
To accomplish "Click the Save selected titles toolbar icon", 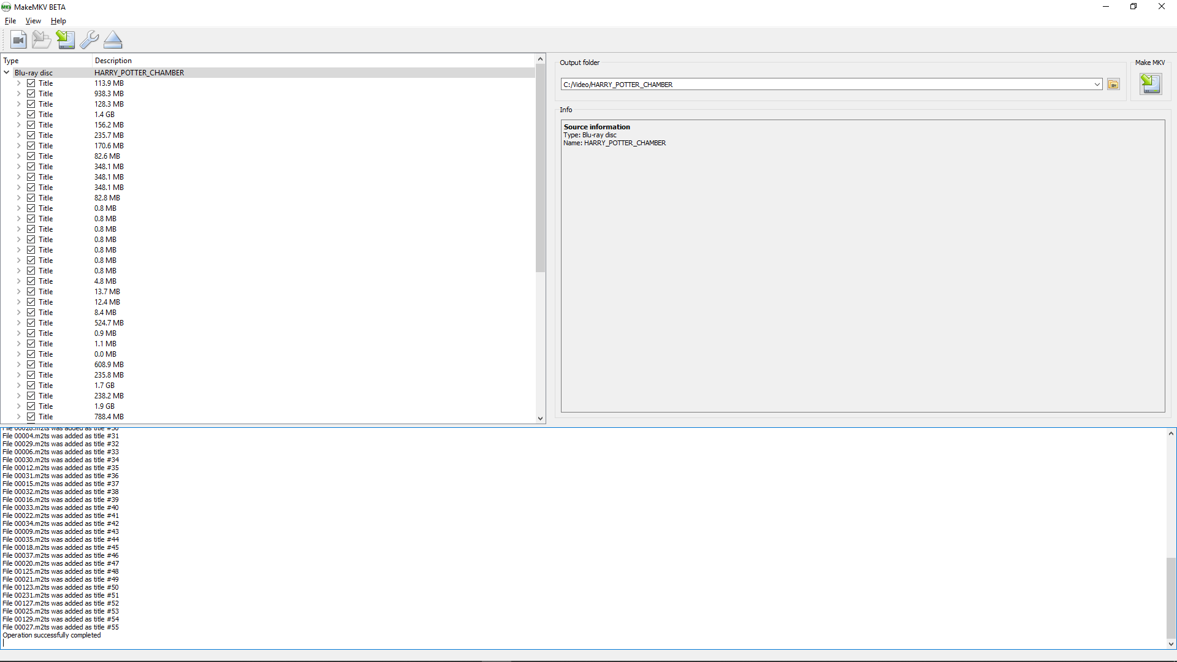I will click(x=65, y=40).
